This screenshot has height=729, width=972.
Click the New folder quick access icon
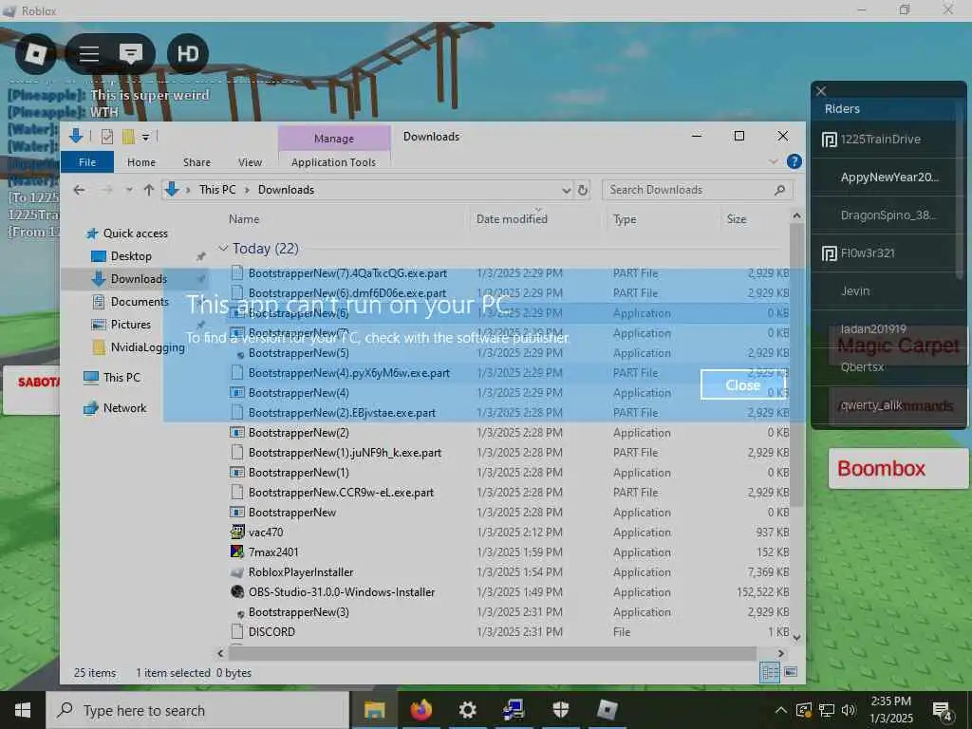coord(128,137)
